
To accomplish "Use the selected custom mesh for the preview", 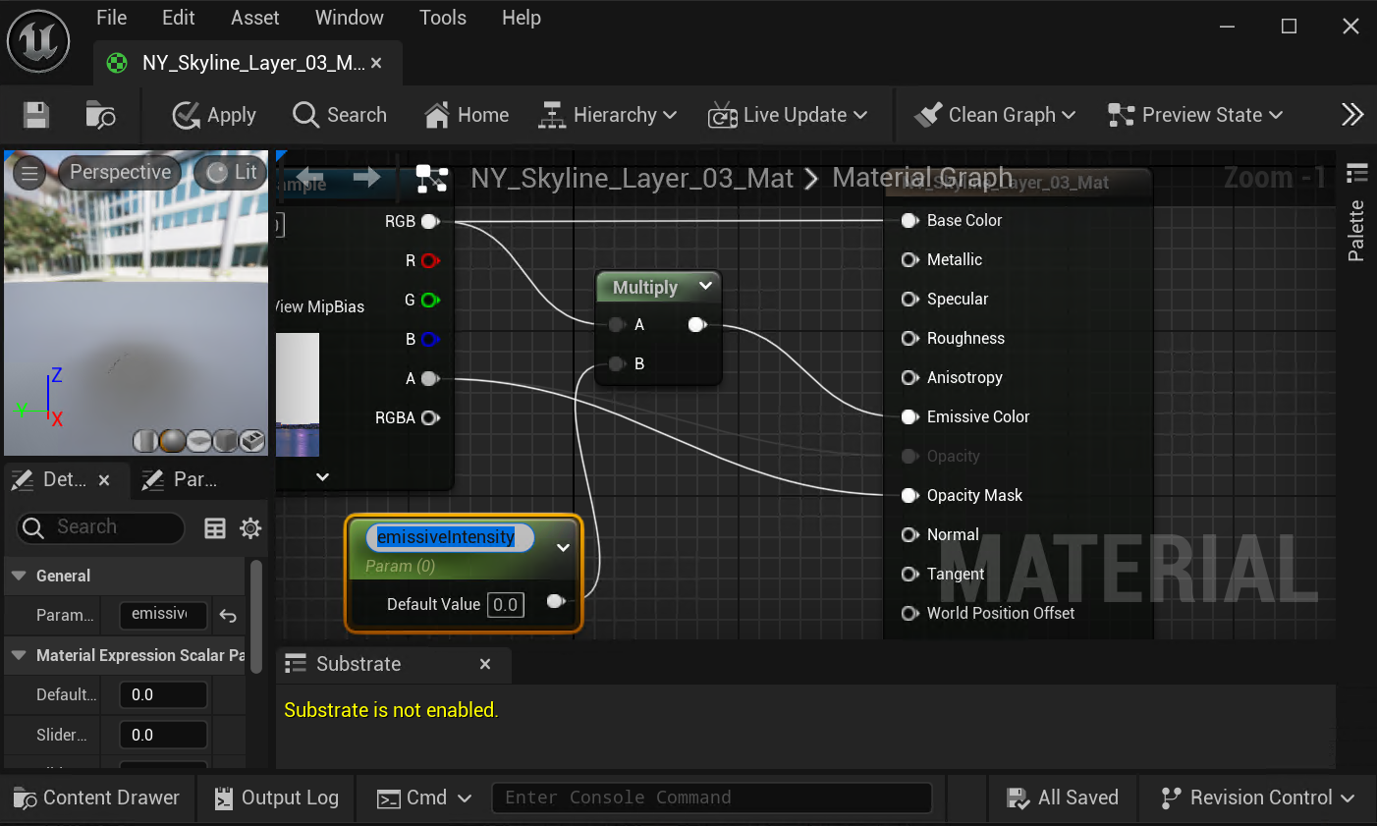I will pos(252,441).
